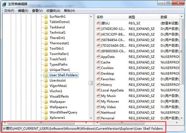Click the string icon beside Personal
This screenshot has height=133, width=186.
pos(98,118)
